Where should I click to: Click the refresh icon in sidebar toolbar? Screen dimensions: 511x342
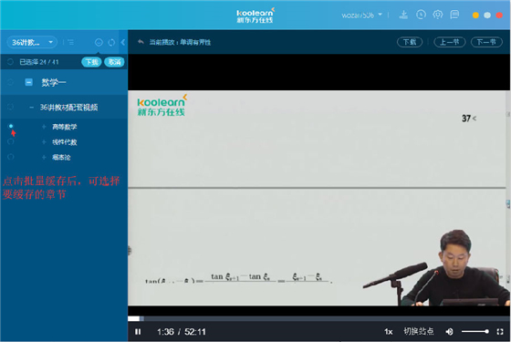(x=111, y=42)
